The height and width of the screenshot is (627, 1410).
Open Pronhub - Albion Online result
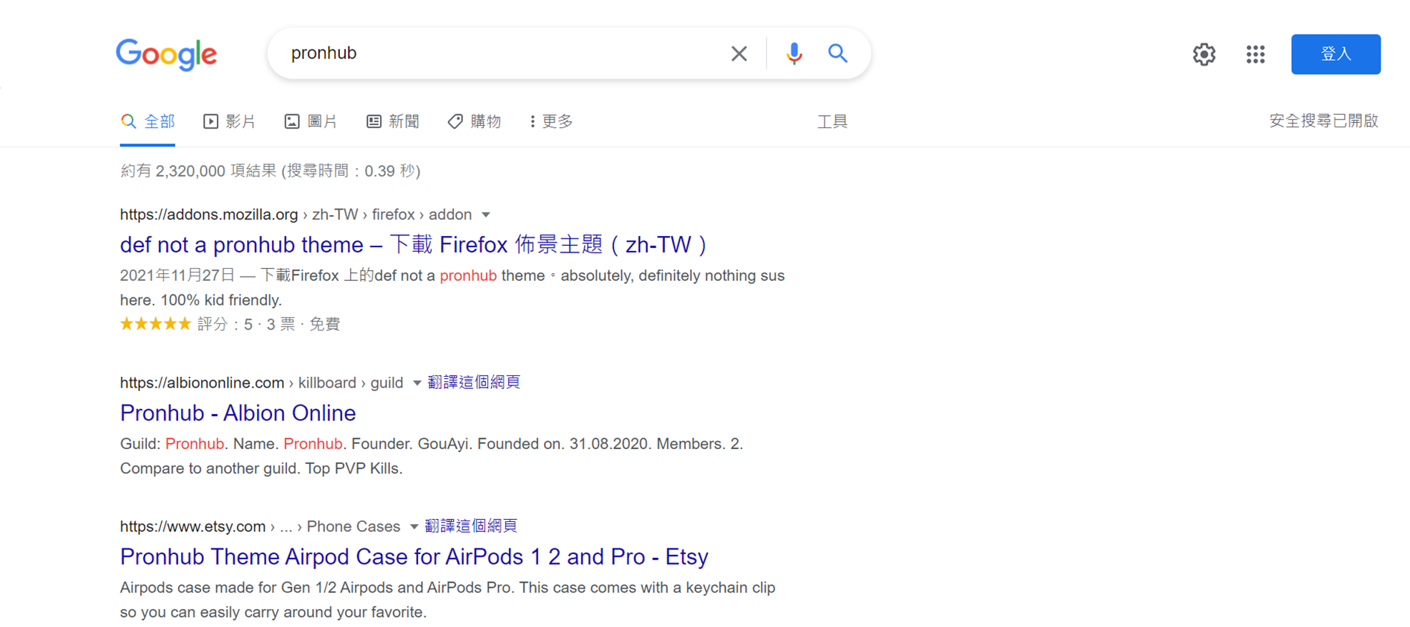[x=238, y=413]
